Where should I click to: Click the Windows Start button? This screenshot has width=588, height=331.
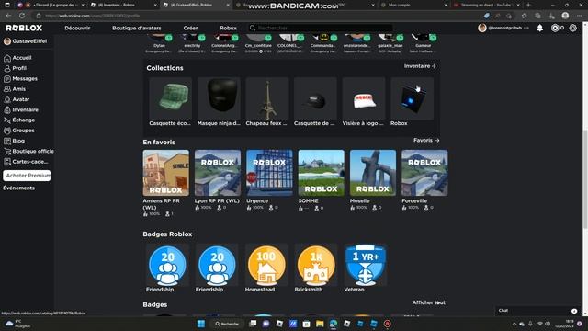(201, 324)
